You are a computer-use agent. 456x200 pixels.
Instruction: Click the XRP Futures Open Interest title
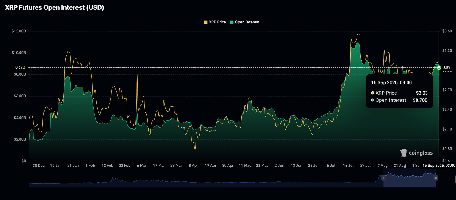(x=54, y=8)
